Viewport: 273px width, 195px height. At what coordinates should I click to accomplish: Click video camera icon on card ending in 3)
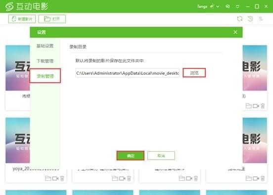coord(256,106)
